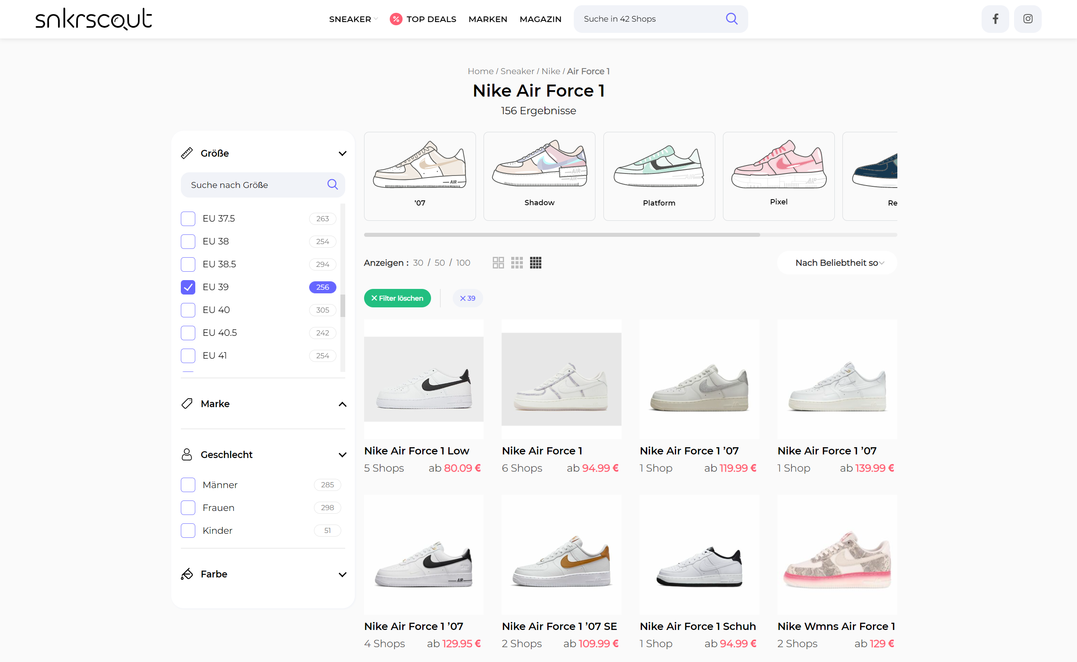Screen dimensions: 1077x662
Task: Open the Nike Air Force 1 Low product image
Action: pos(423,379)
